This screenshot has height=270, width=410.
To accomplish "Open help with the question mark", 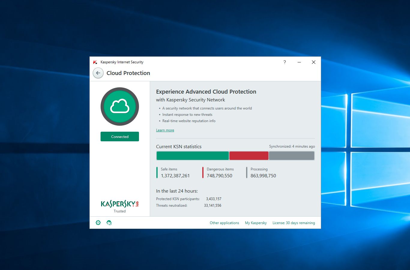I will point(285,62).
